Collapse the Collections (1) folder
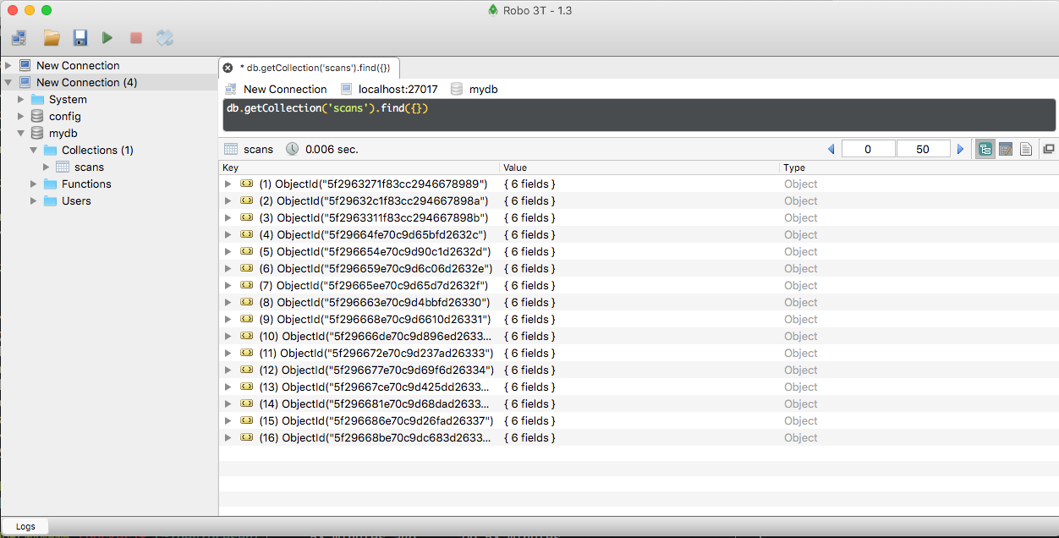 click(x=34, y=150)
